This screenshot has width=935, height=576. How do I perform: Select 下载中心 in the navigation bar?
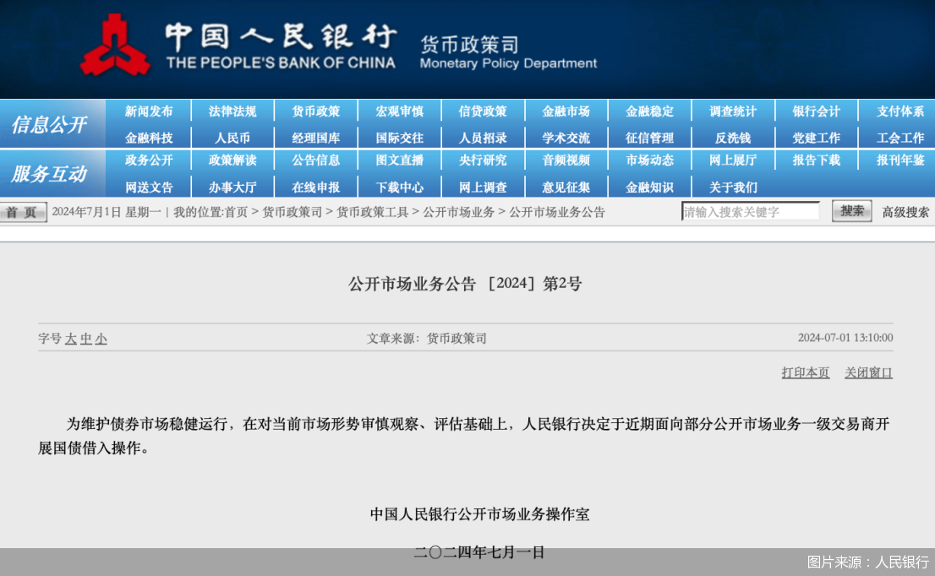click(x=399, y=187)
